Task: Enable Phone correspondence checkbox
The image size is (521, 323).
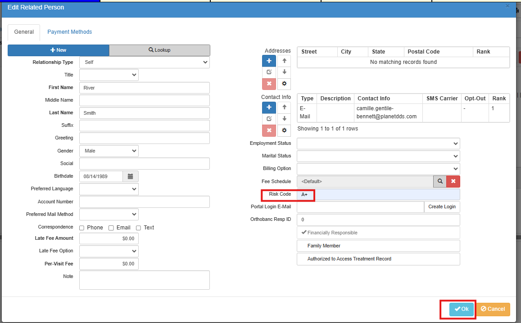Action: [x=82, y=228]
